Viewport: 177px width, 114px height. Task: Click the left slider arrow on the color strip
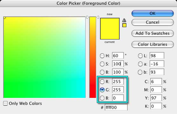(88, 17)
